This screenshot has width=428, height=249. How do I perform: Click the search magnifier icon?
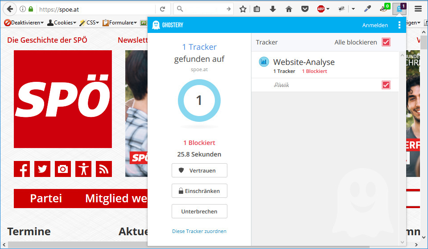[x=180, y=9]
